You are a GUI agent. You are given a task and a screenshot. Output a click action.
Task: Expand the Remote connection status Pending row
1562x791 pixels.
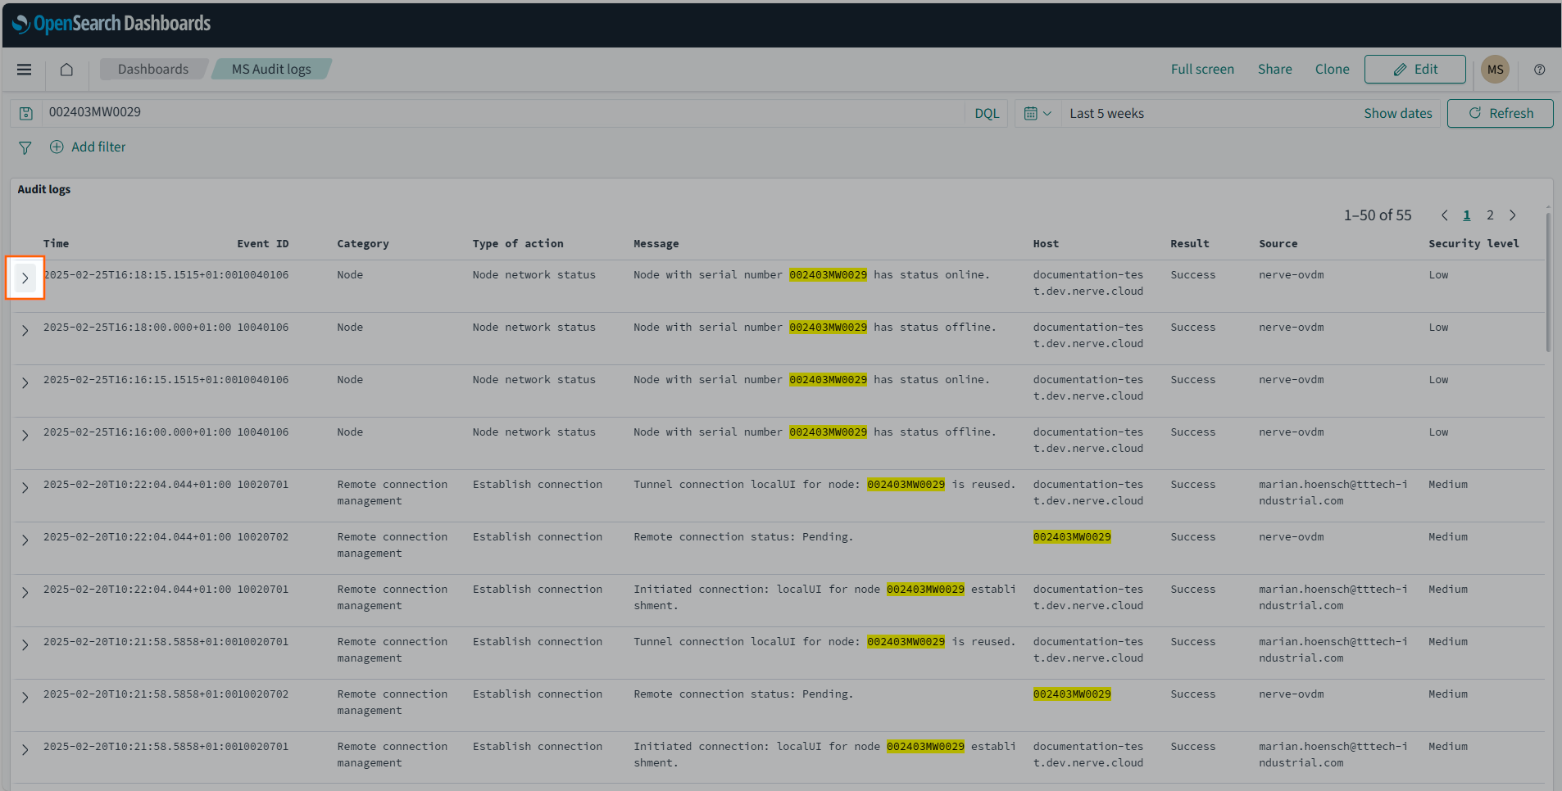pyautogui.click(x=25, y=540)
